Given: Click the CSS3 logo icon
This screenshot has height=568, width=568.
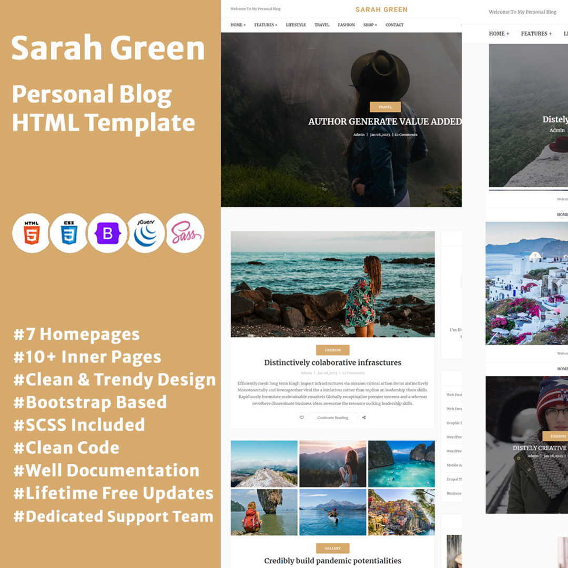Looking at the screenshot, I should tap(69, 234).
